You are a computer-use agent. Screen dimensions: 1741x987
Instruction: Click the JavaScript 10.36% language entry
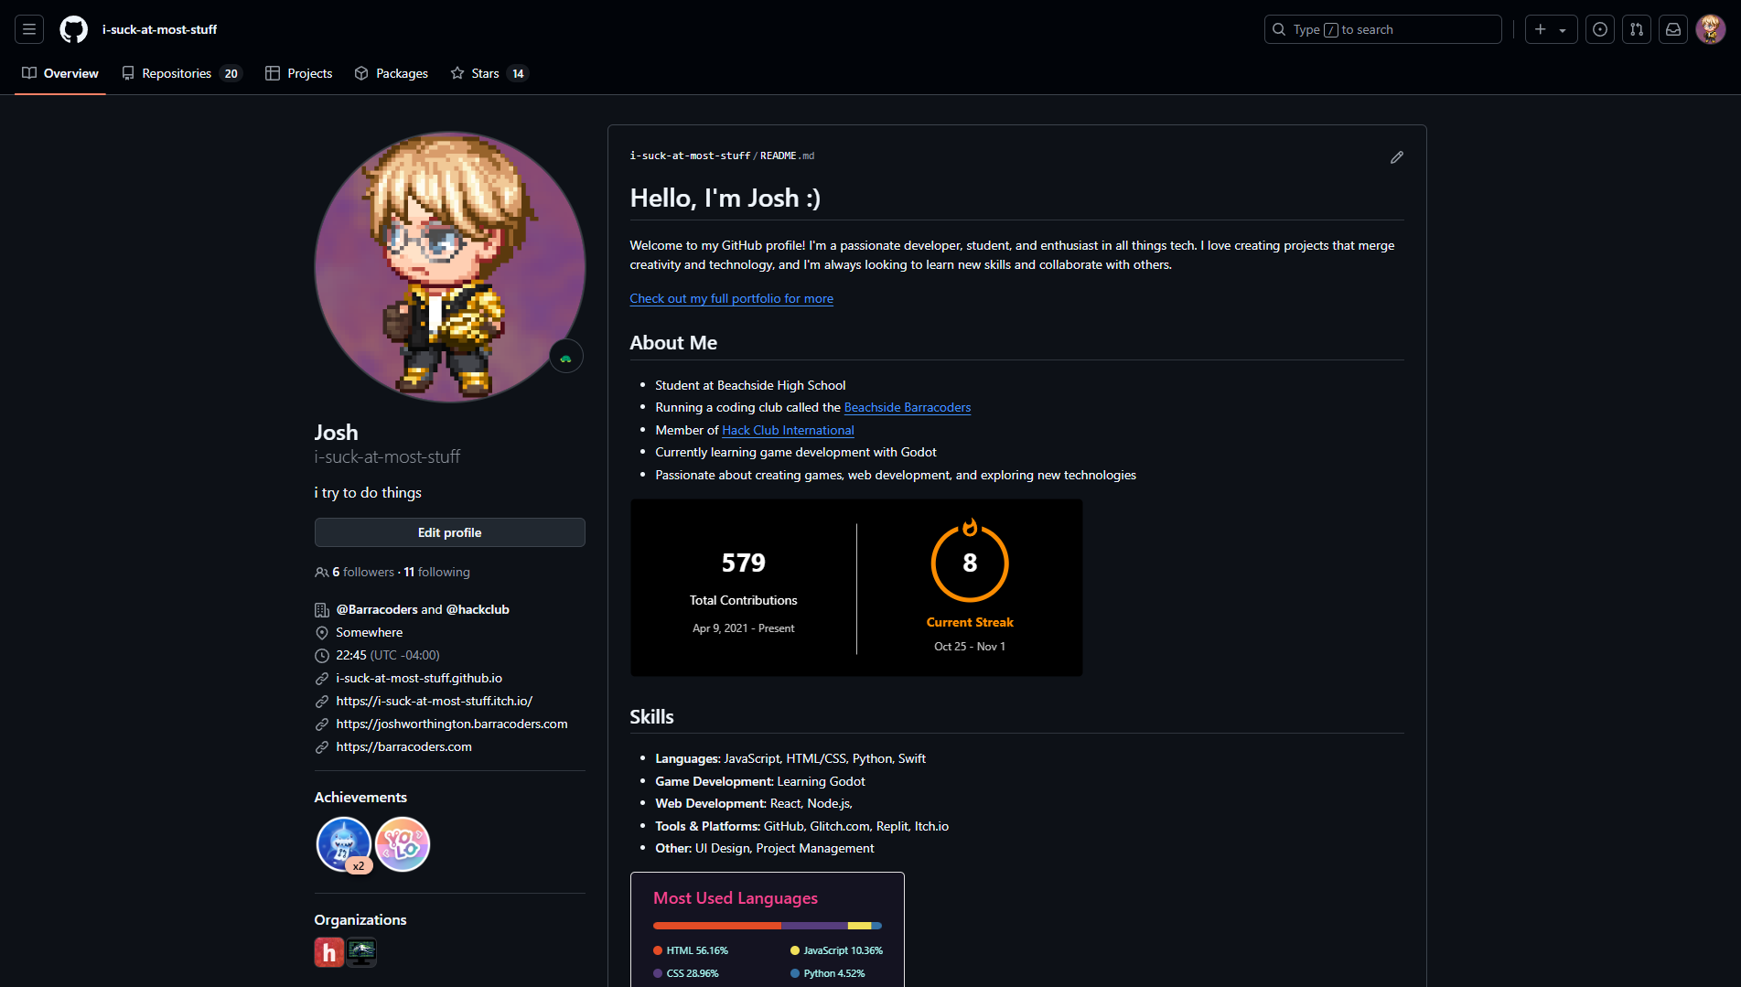pos(837,950)
